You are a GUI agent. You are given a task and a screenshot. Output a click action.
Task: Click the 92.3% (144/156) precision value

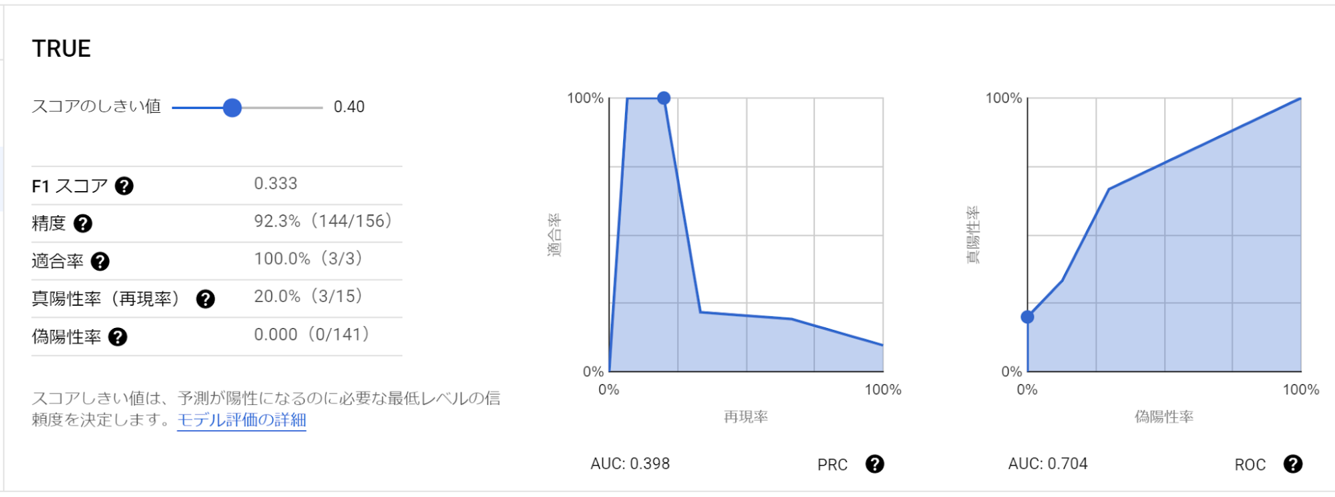click(323, 221)
